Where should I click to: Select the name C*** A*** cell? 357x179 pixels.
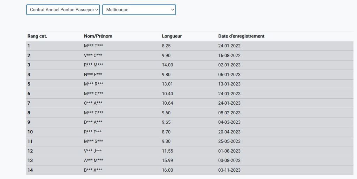pyautogui.click(x=93, y=103)
